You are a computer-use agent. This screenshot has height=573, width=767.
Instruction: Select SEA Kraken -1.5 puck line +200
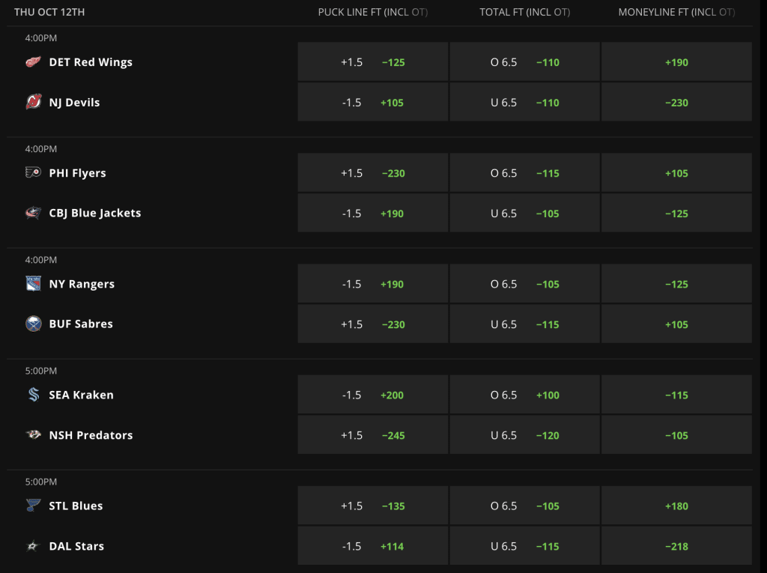point(373,395)
